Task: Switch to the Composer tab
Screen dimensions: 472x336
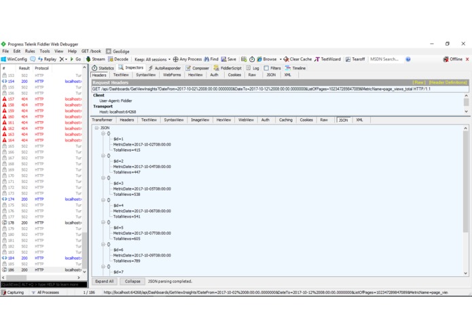Action: (197, 68)
